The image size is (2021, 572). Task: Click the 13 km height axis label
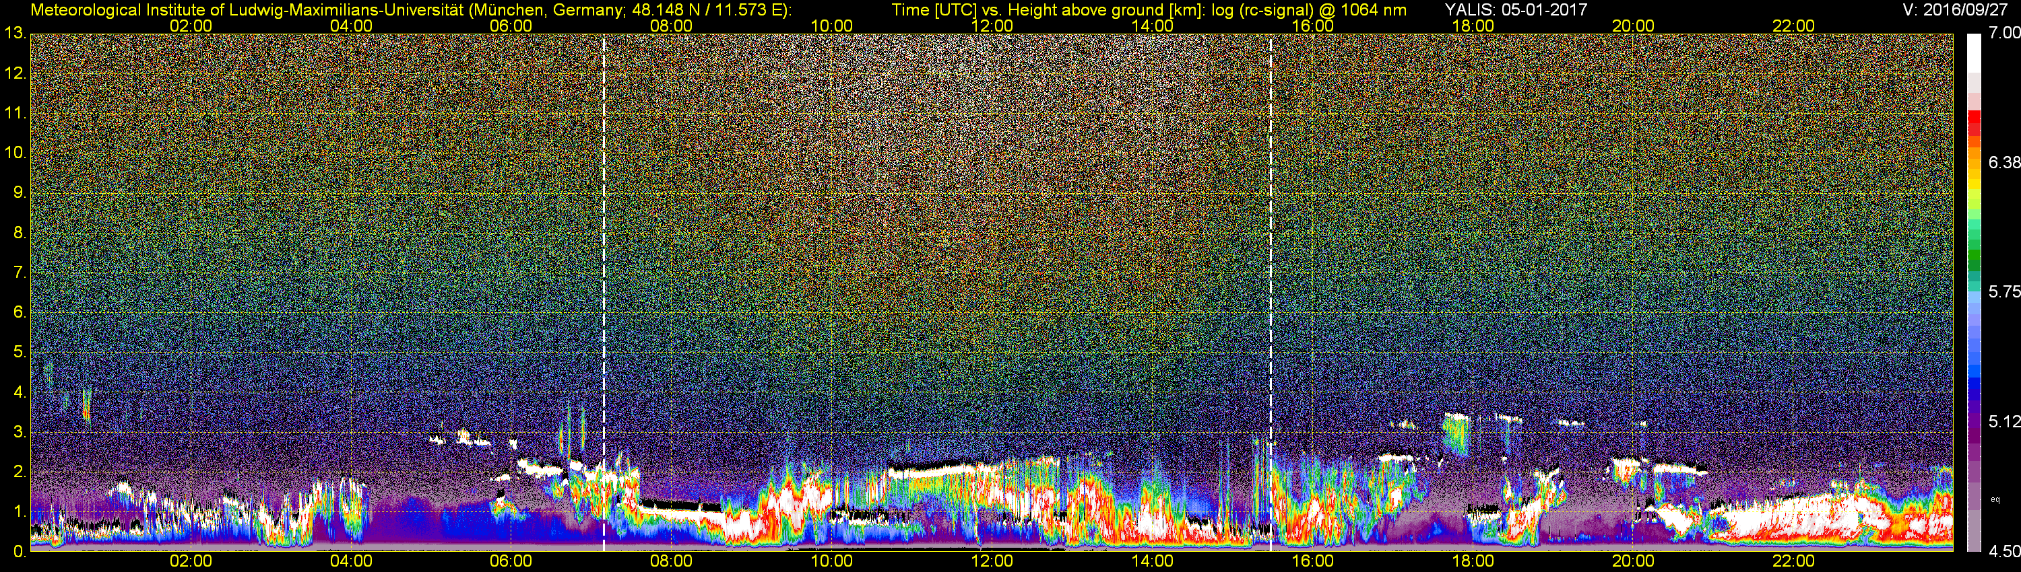(x=14, y=34)
